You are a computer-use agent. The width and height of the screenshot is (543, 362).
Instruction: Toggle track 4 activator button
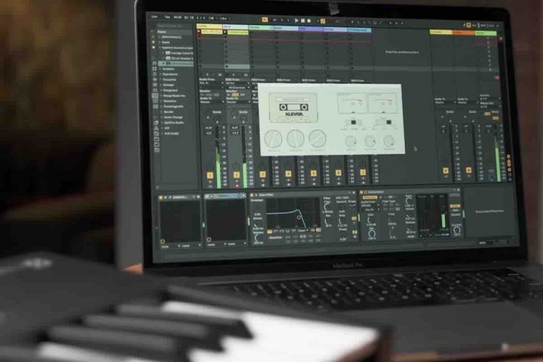[x=288, y=174]
